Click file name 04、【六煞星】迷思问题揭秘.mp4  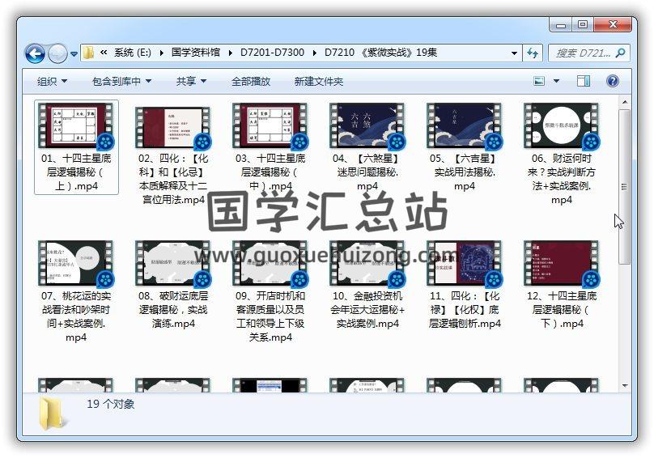click(x=367, y=172)
